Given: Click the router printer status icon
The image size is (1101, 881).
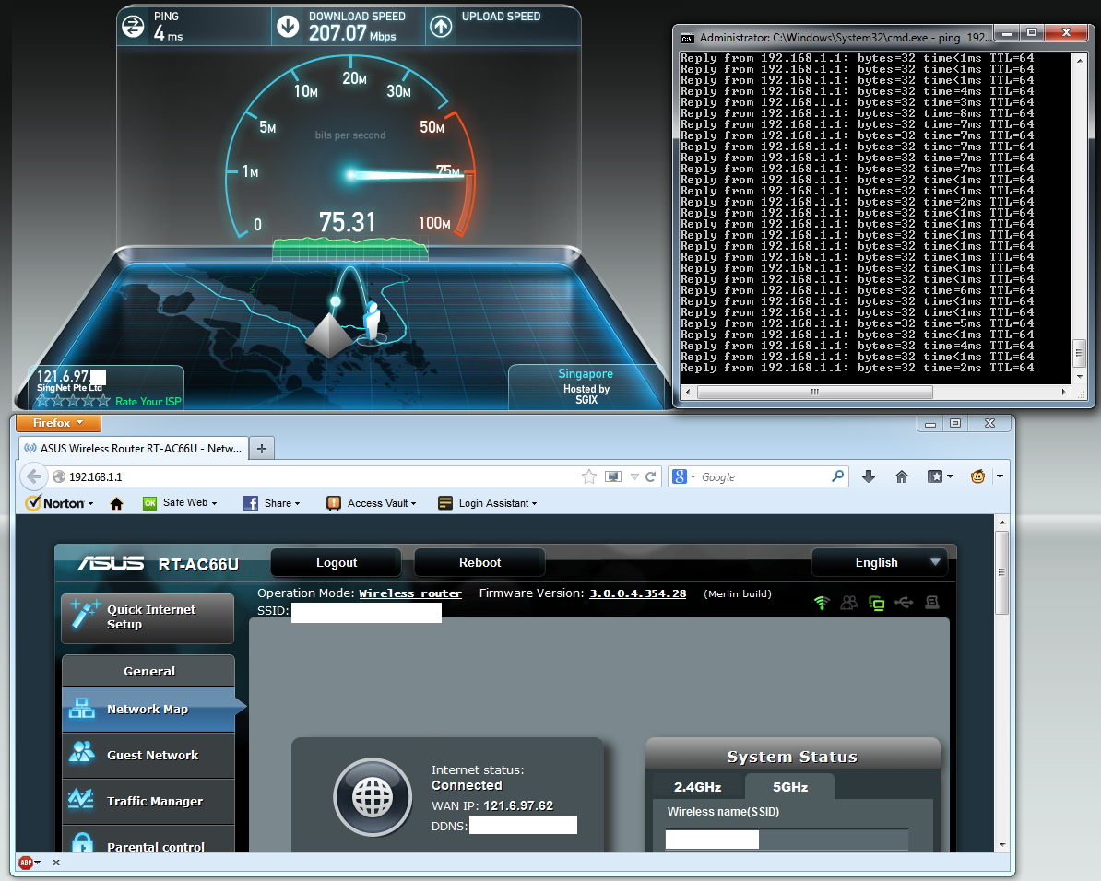Looking at the screenshot, I should coord(931,603).
